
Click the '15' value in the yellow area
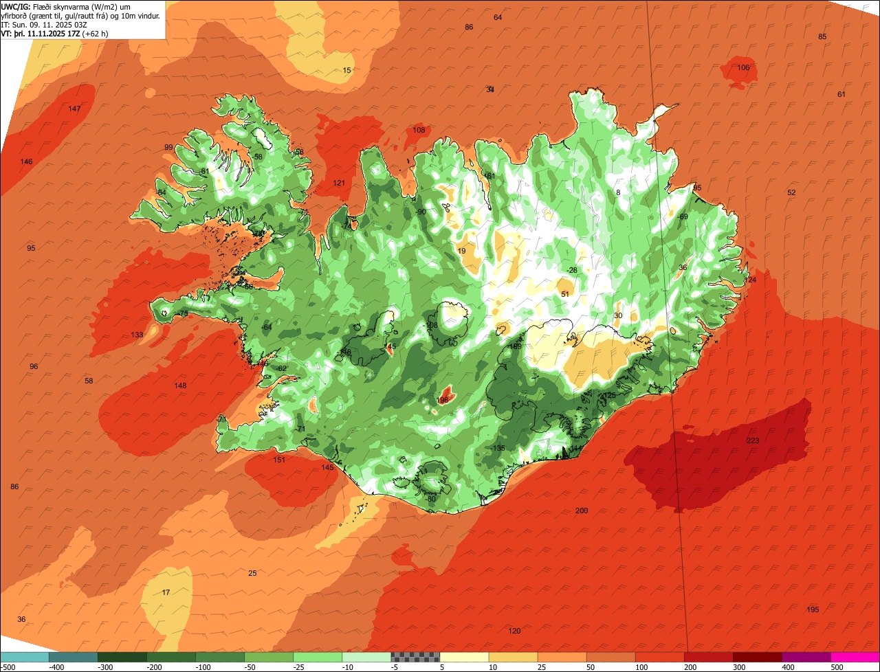347,70
